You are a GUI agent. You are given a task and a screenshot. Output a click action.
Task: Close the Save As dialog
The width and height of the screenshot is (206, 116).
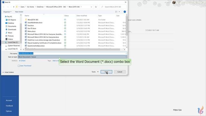point(126,2)
